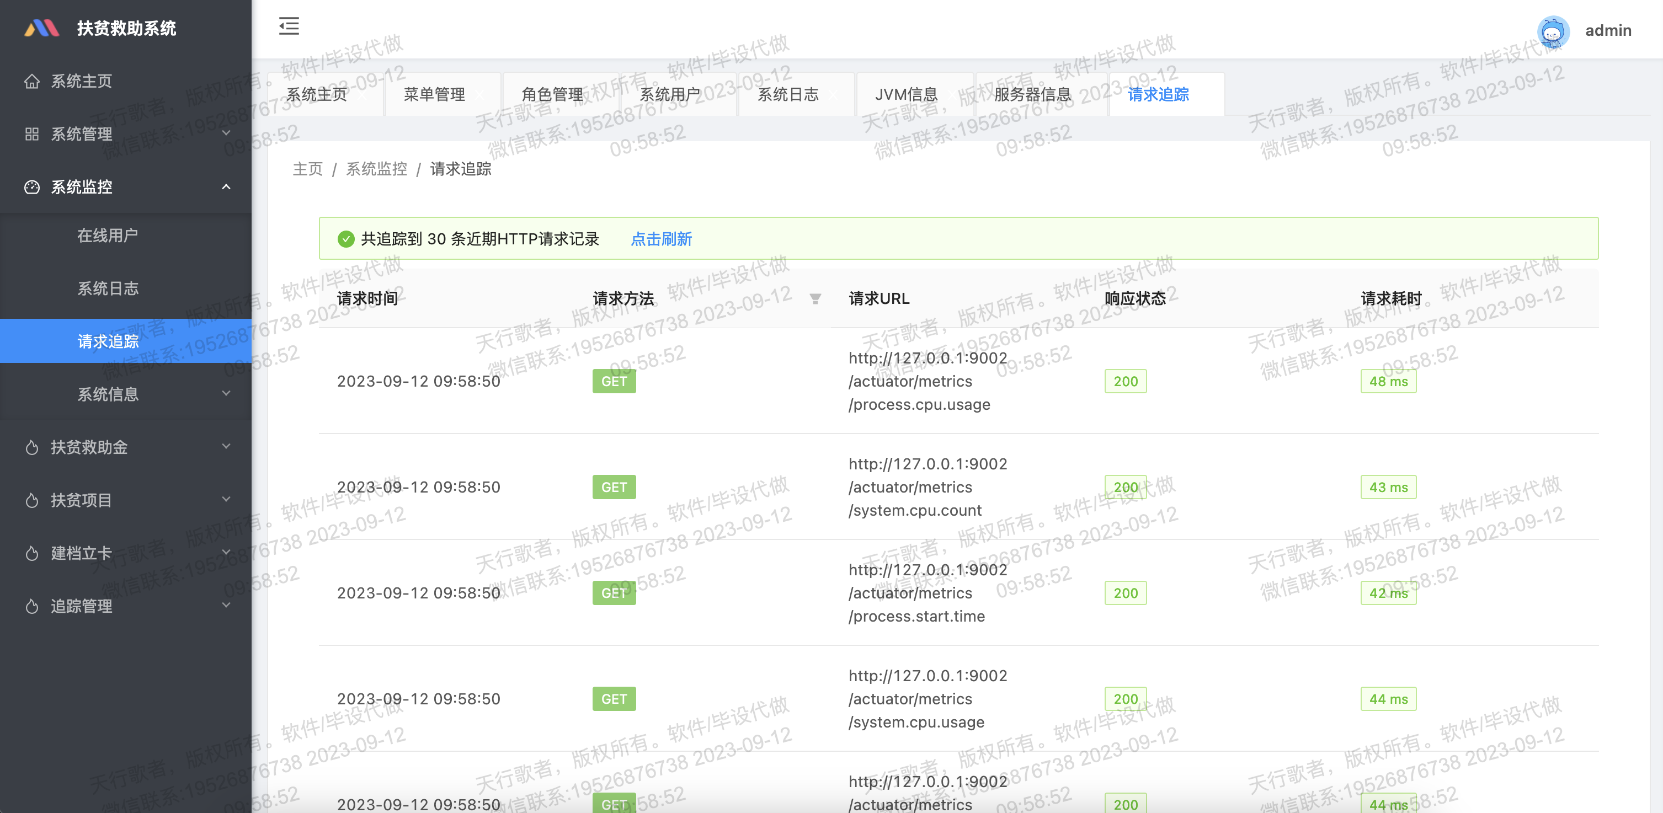Expand the 建档立卡 menu chevron
Screen dimensions: 1663x813
226,552
